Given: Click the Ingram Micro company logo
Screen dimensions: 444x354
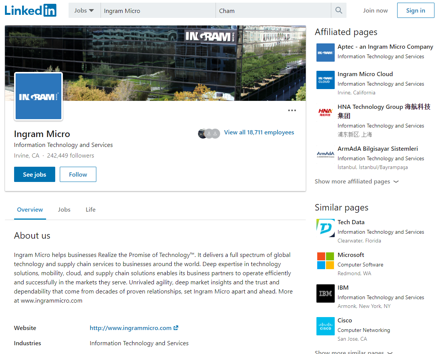Looking at the screenshot, I should click(x=38, y=96).
